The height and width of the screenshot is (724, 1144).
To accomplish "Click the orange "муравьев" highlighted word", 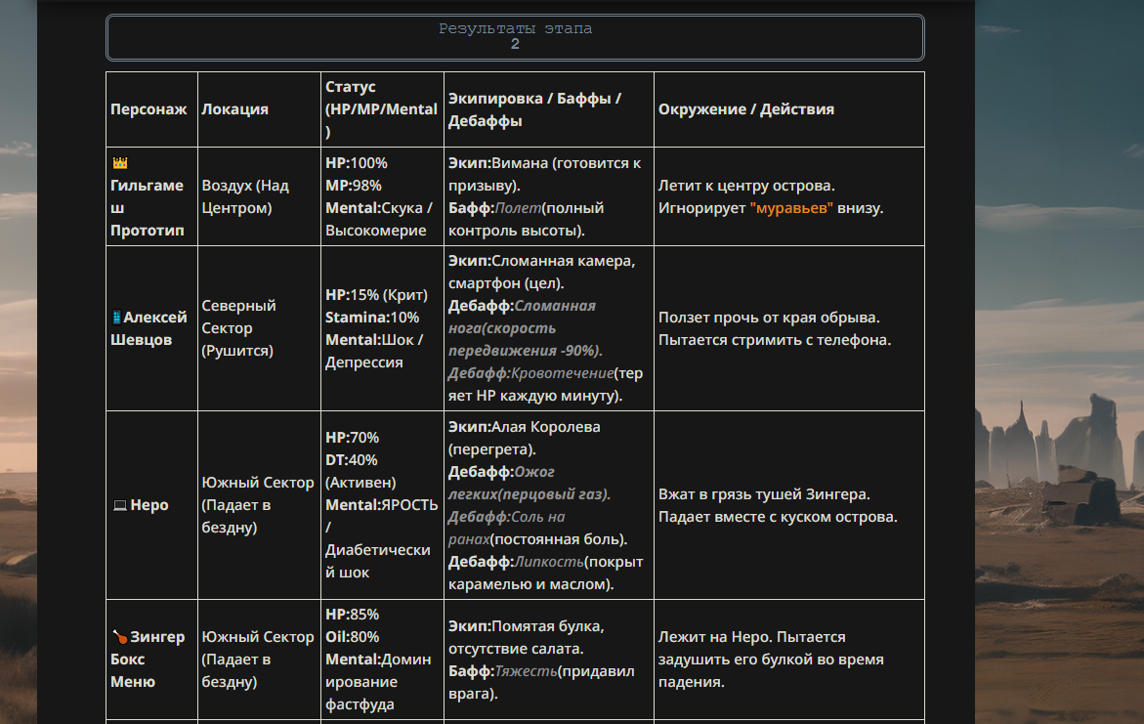I will click(791, 208).
